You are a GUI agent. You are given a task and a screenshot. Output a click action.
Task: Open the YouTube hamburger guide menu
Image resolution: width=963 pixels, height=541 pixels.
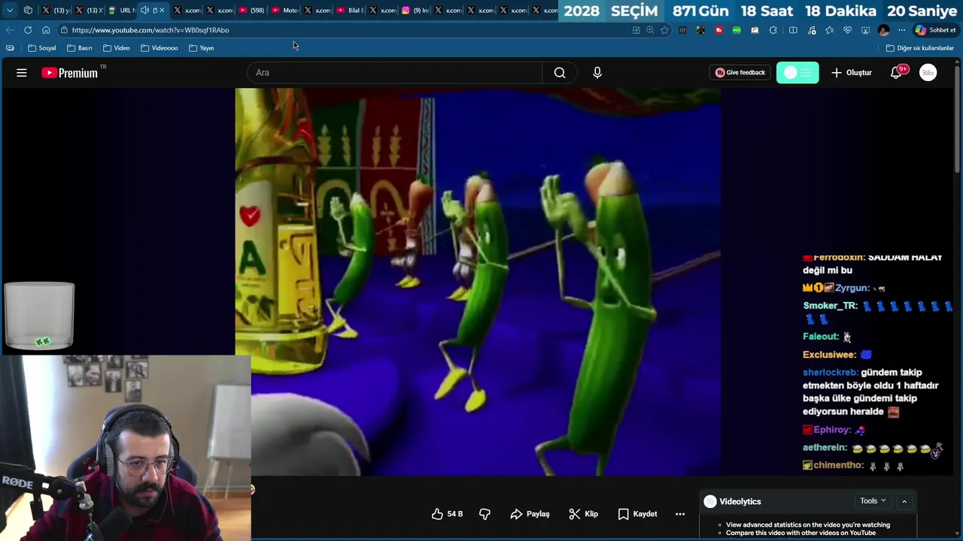click(x=21, y=73)
